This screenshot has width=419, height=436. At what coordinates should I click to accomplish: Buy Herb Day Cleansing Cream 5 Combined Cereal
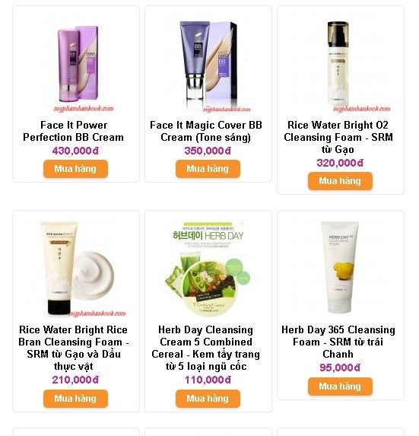208,399
